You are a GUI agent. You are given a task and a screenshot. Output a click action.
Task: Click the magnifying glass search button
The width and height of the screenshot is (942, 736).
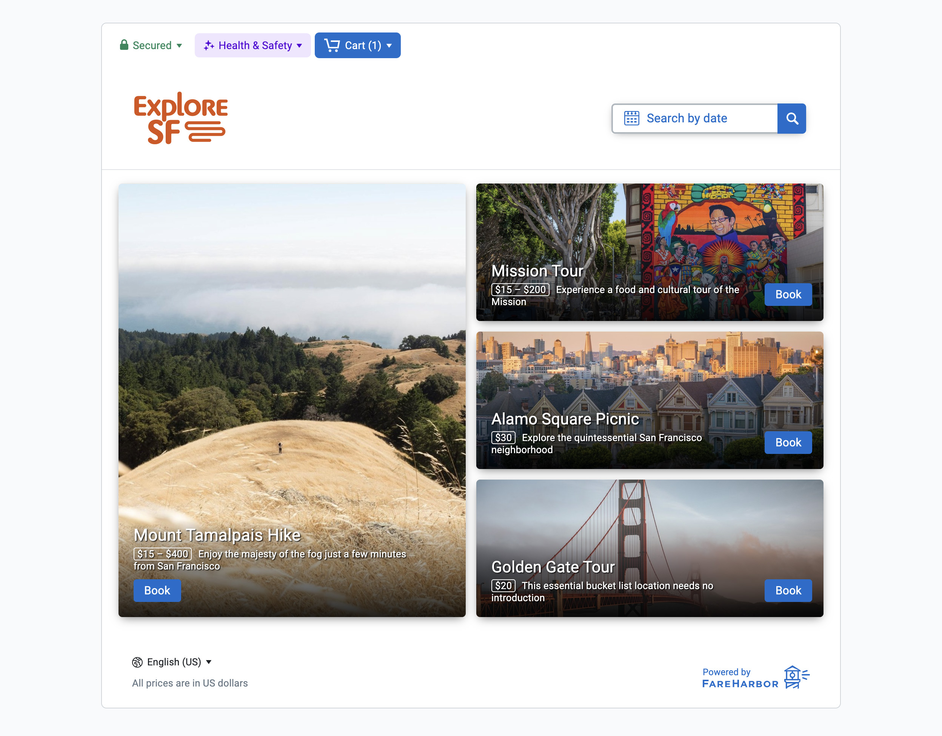791,118
